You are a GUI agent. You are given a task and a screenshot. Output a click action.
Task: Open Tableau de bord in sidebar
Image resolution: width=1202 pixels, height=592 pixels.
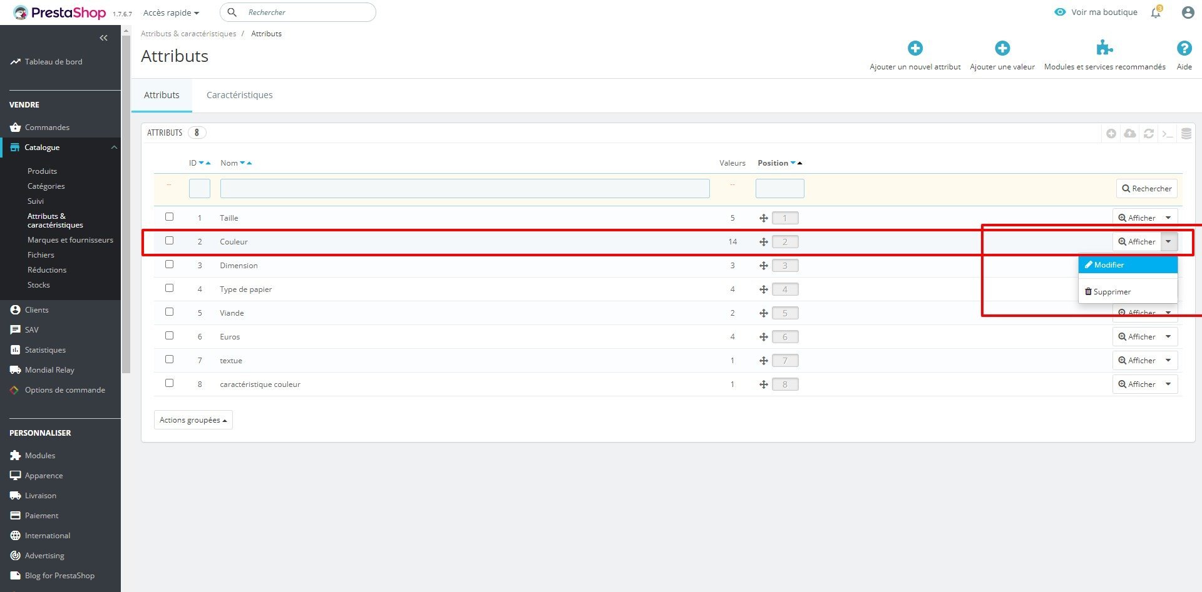46,62
